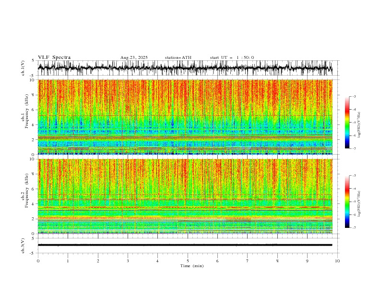Click the ch.1 waveform trace
Viewport: 380px width, 293px height.
(x=185, y=68)
